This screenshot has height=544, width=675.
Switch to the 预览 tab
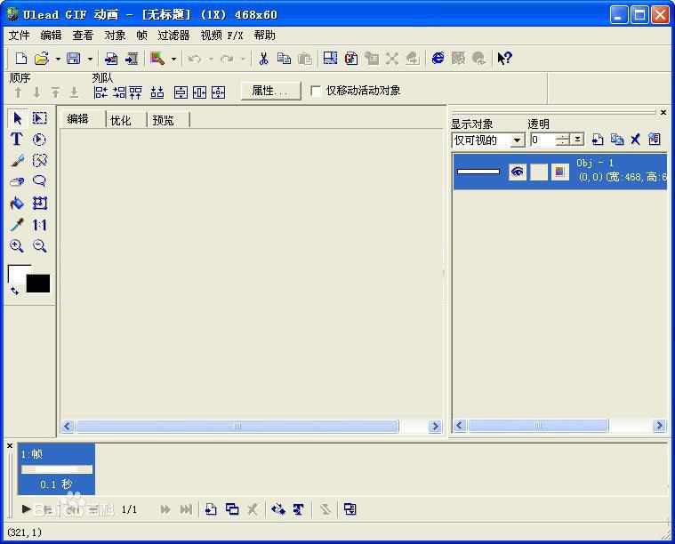coord(163,120)
